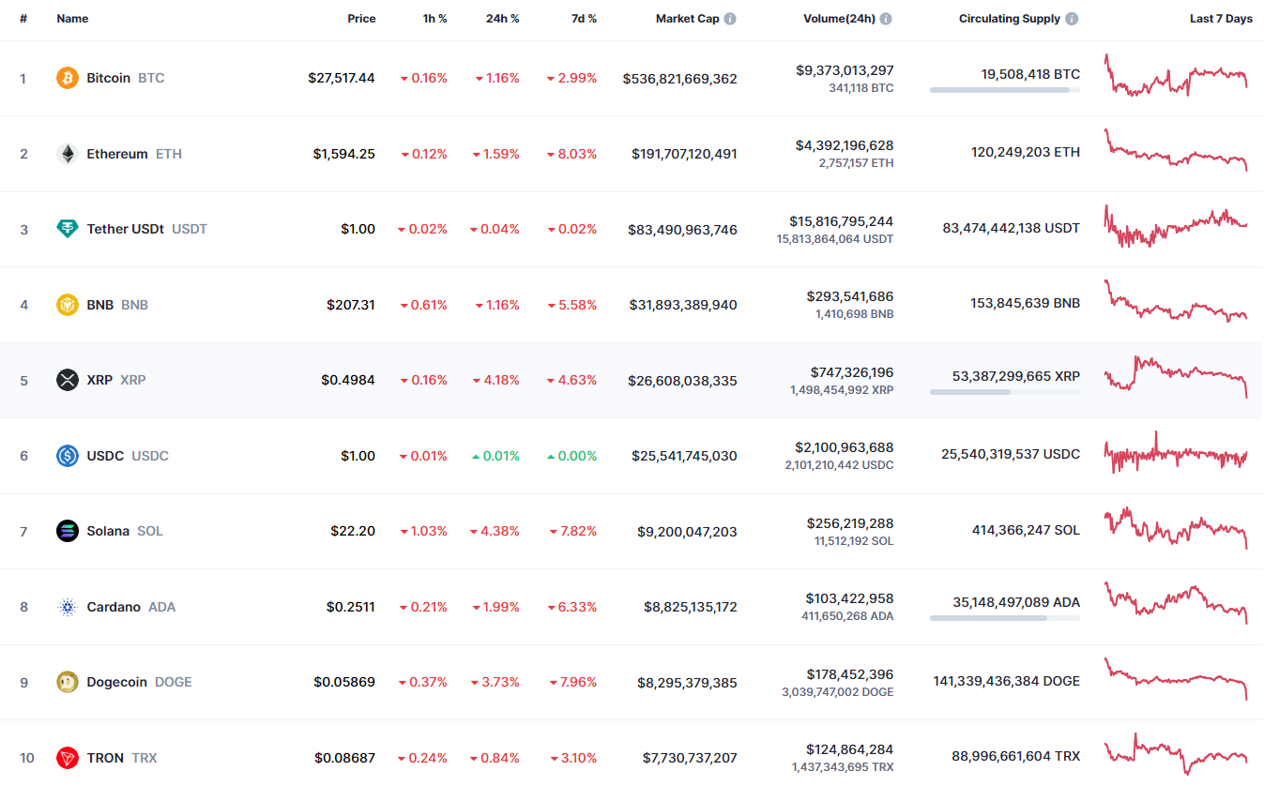Click the Tether USDt coin icon
Viewport: 1264px width, 786px height.
coord(67,229)
